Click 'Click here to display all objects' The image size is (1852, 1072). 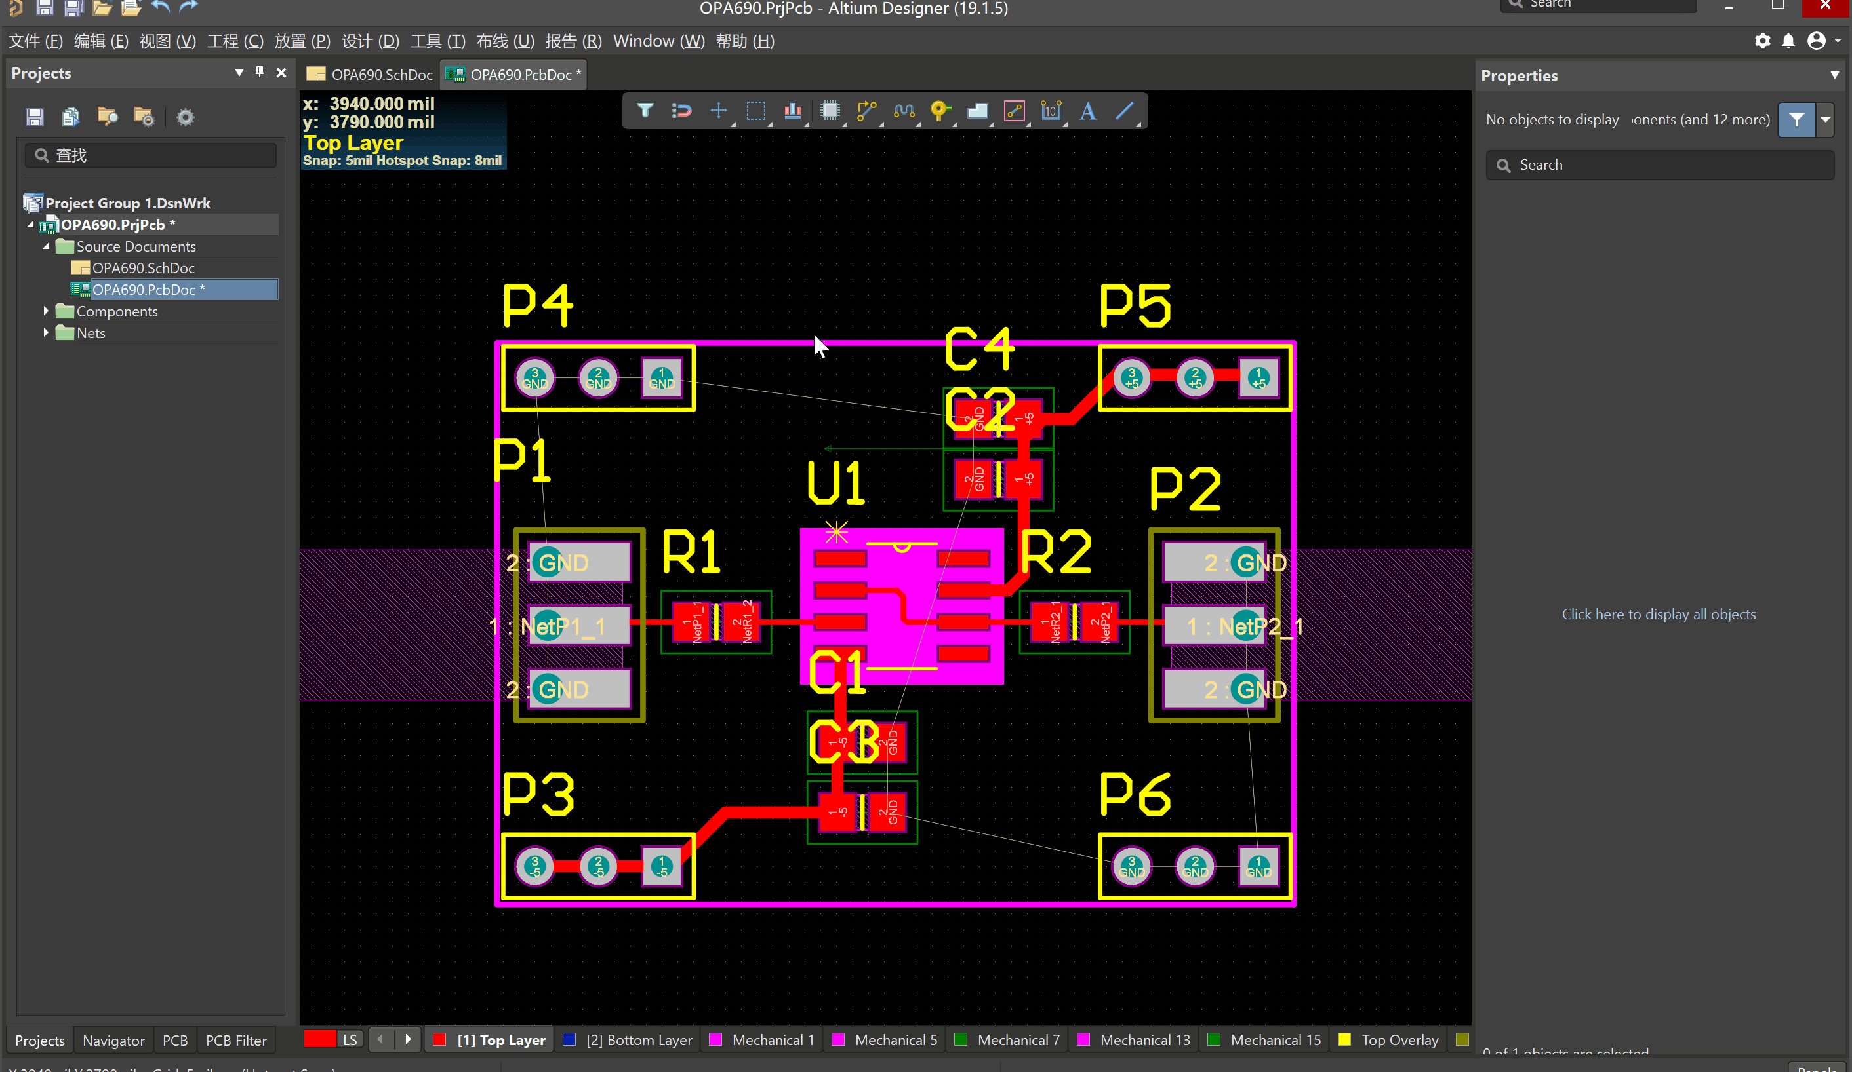coord(1658,614)
